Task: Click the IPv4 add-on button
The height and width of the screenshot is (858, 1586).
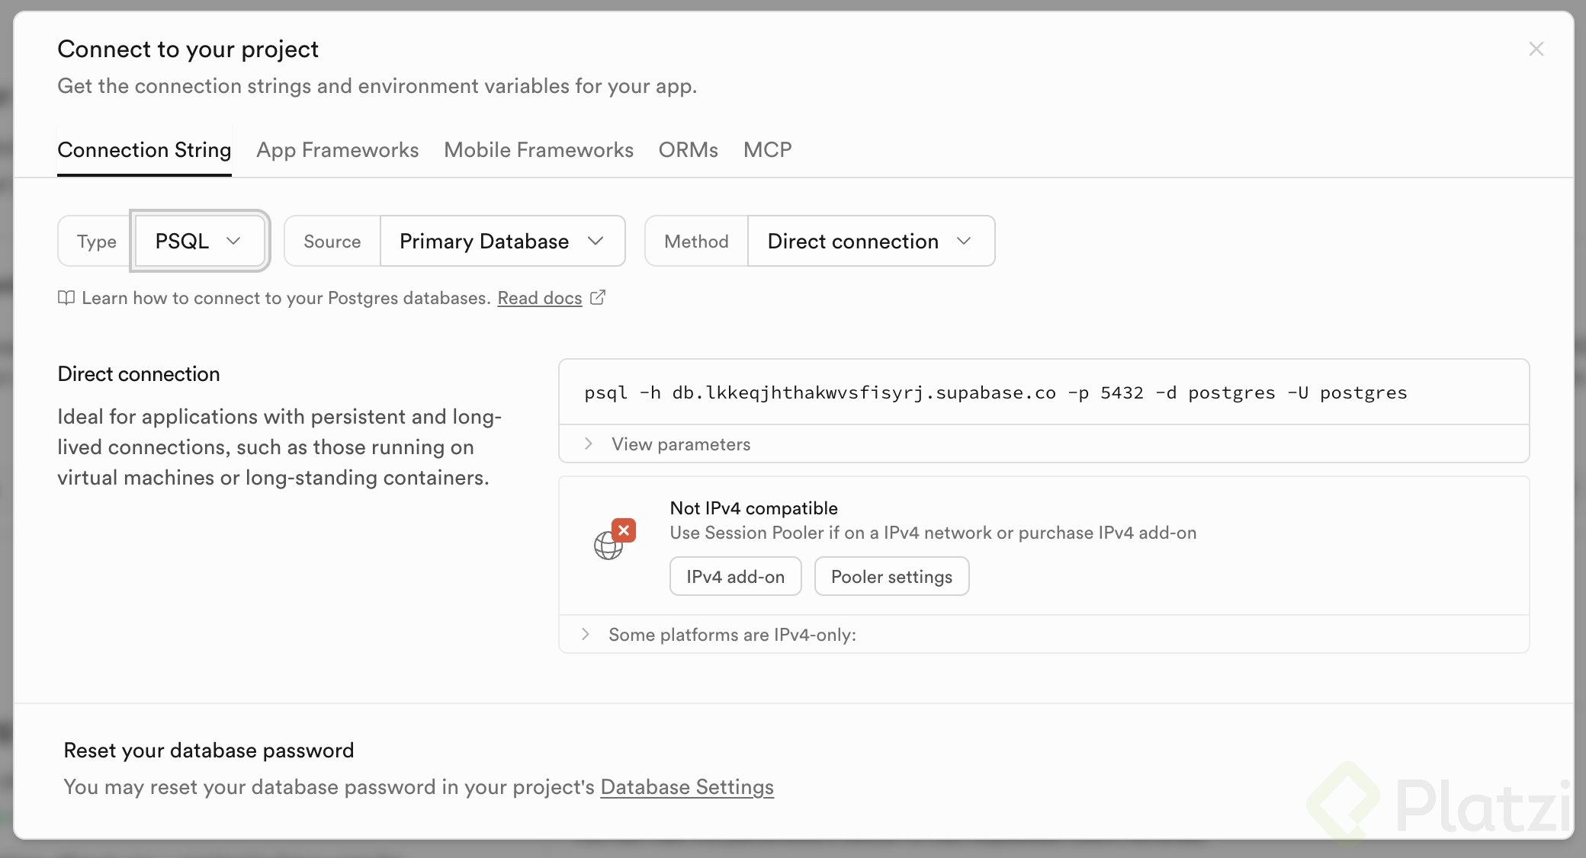Action: coord(735,577)
